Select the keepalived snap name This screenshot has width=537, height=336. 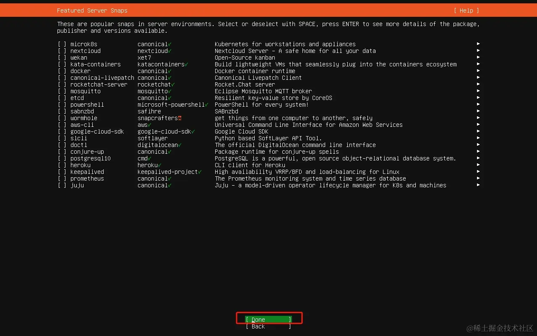point(87,172)
